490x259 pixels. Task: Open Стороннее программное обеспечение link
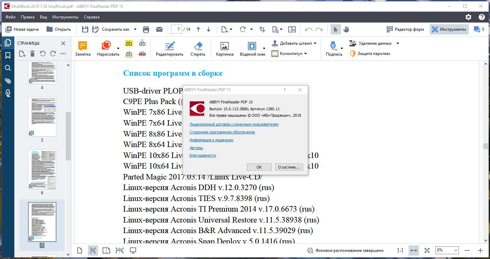[x=222, y=132]
